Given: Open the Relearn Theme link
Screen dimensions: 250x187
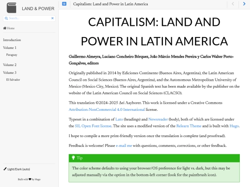Looking at the screenshot, I should click(189, 126).
